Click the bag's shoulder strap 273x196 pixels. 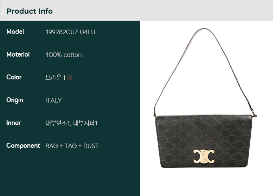(x=204, y=70)
